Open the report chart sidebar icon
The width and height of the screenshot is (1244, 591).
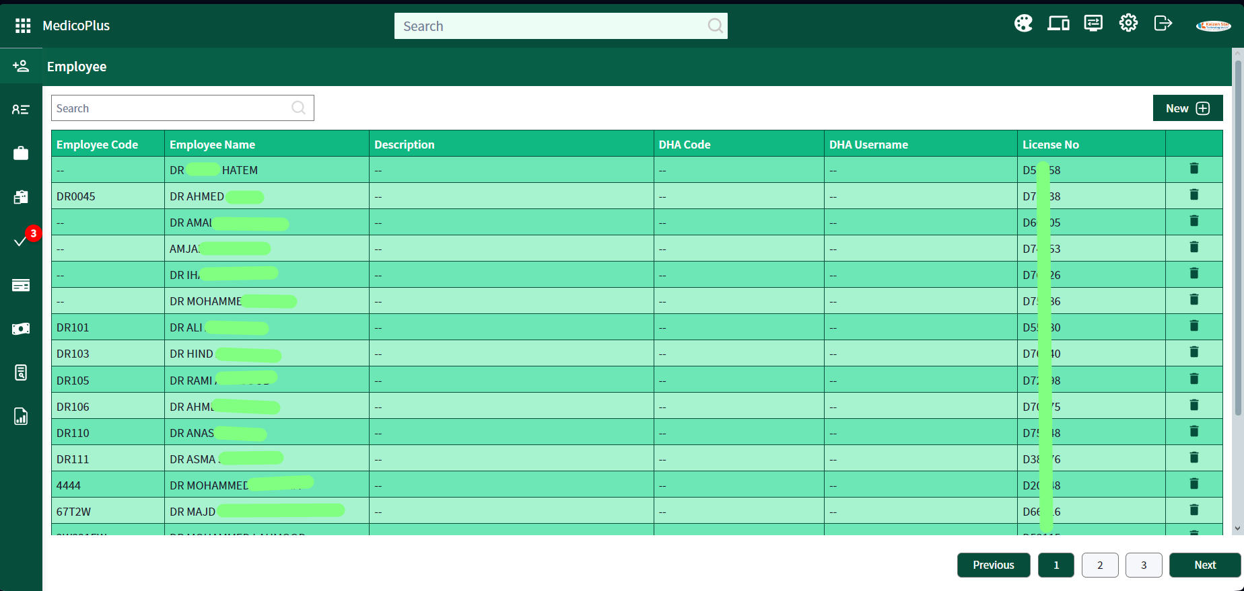pyautogui.click(x=21, y=417)
